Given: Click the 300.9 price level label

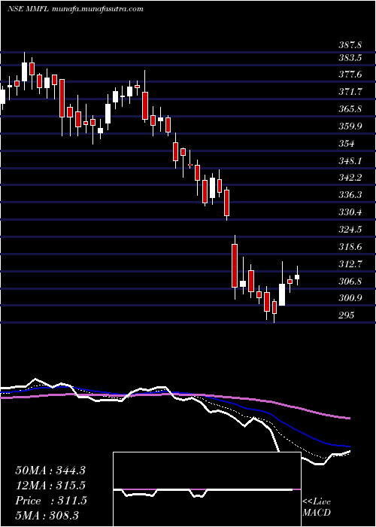Looking at the screenshot, I should click(349, 298).
